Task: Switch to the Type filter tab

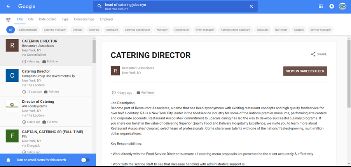Action: click(x=65, y=19)
